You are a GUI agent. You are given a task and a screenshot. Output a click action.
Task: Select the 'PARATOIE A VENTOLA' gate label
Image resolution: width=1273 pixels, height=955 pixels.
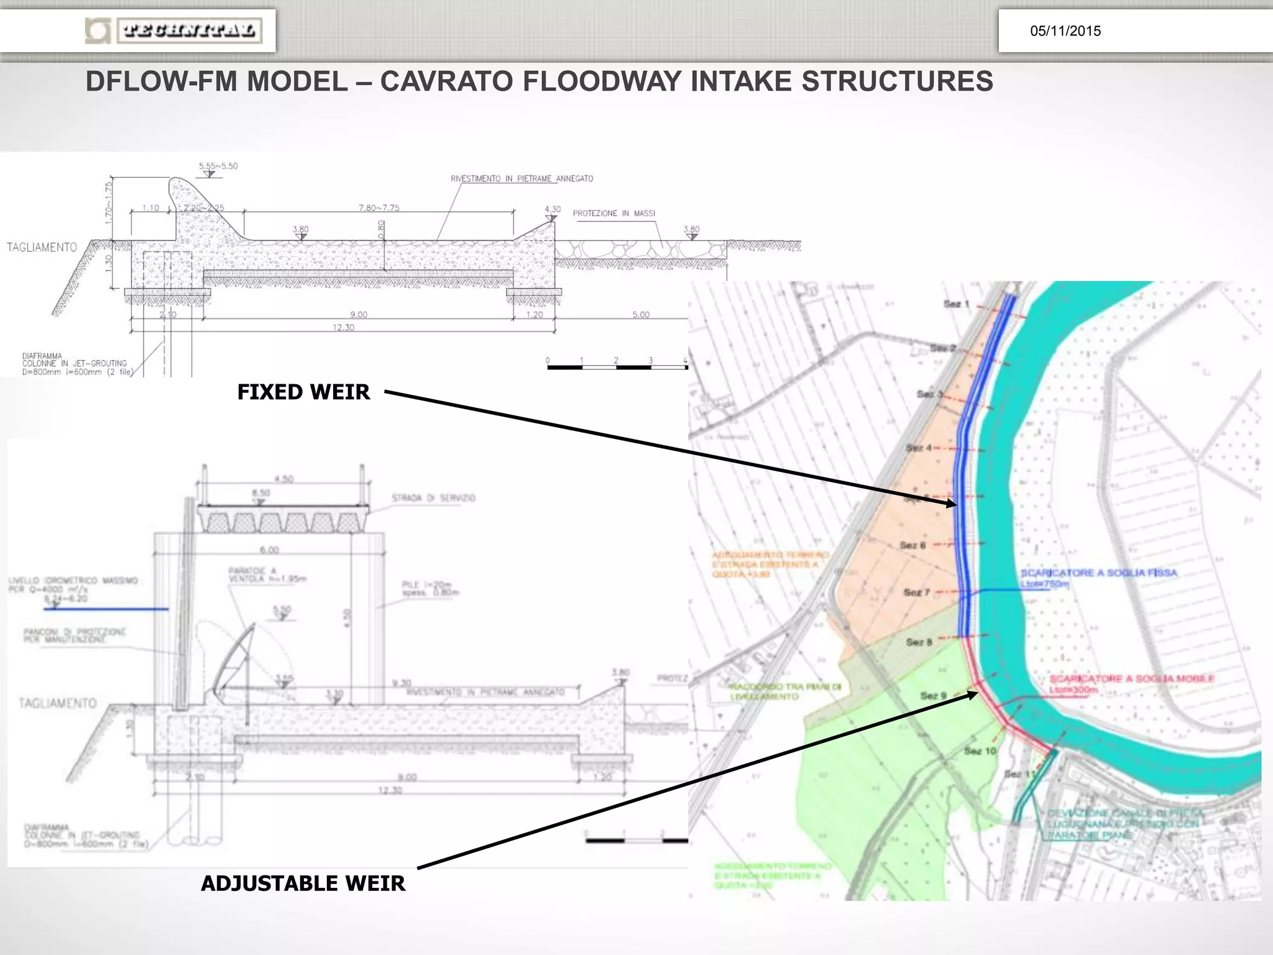(x=267, y=574)
